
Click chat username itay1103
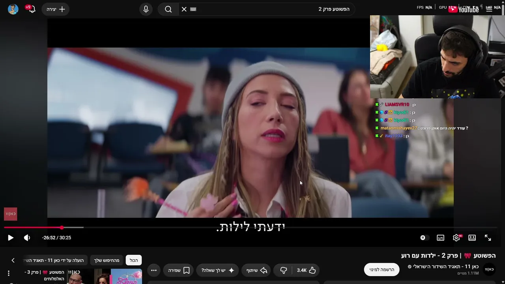click(394, 136)
